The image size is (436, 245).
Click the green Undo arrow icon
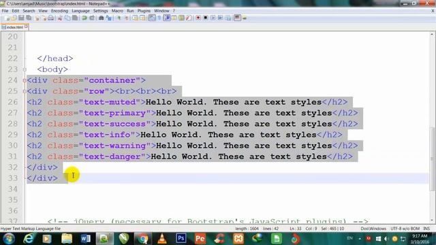click(84, 18)
